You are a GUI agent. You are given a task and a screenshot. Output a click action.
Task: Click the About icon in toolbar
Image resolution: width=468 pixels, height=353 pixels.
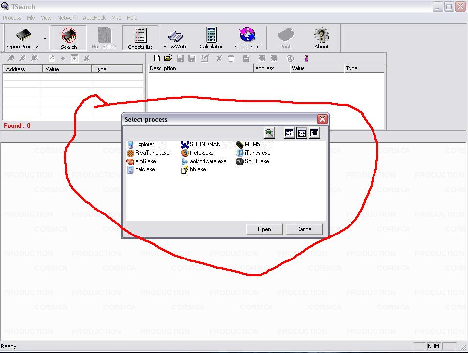321,38
